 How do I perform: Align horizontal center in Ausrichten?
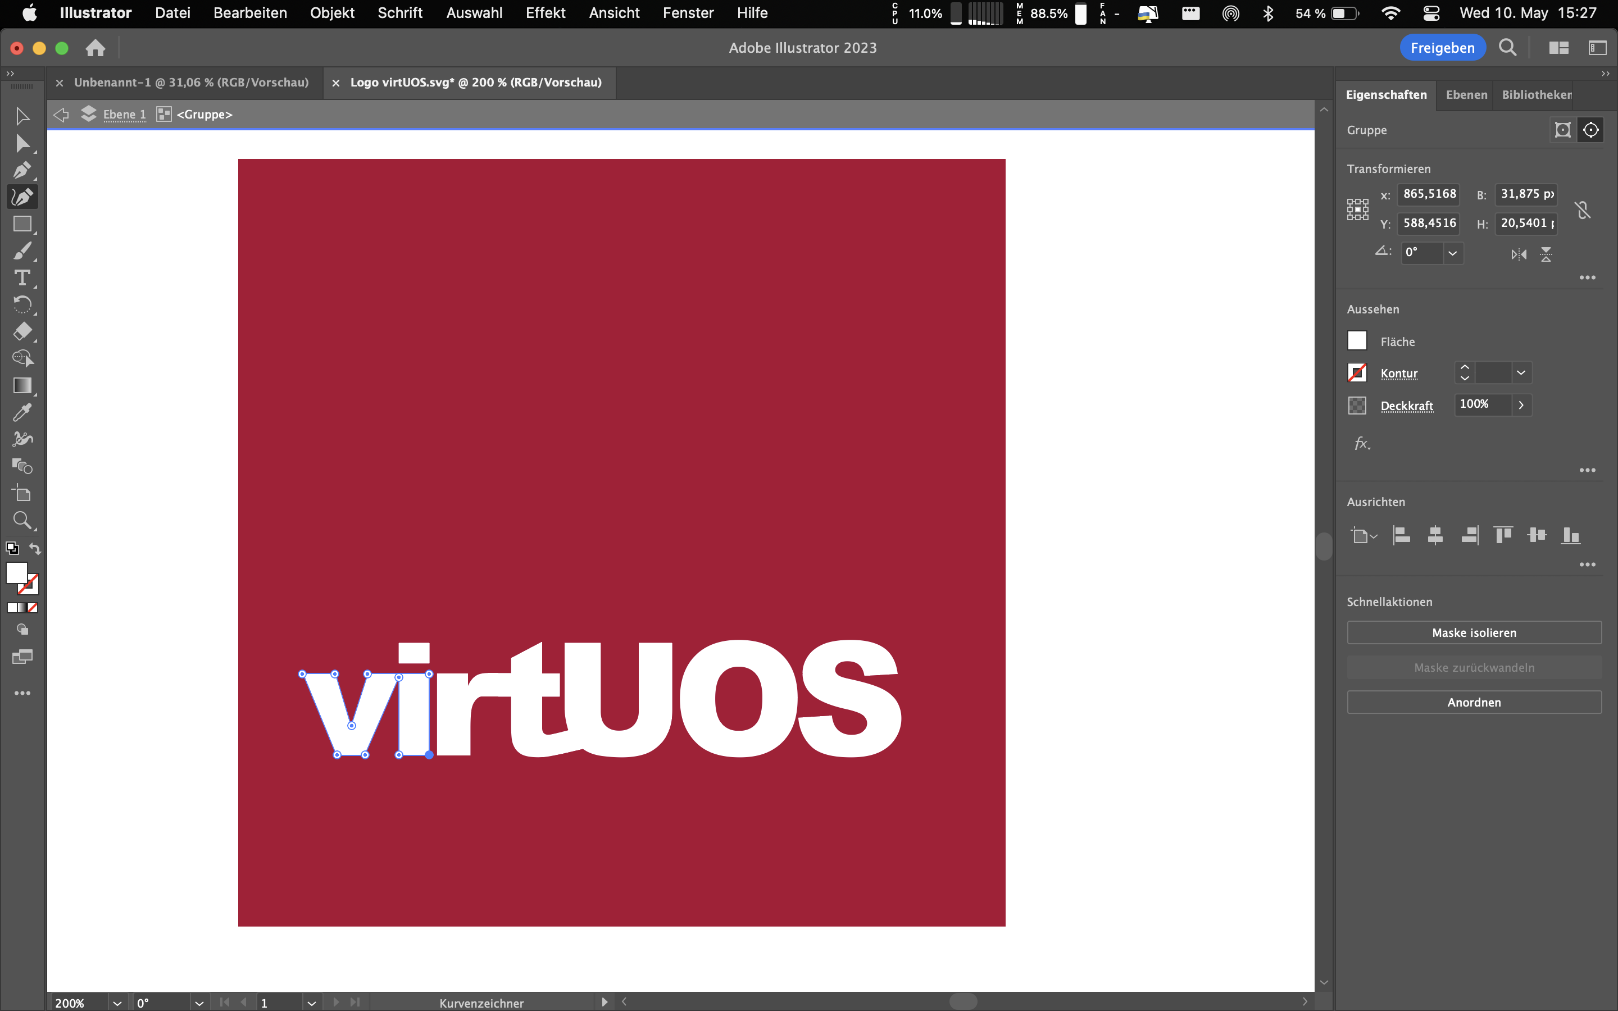point(1435,535)
